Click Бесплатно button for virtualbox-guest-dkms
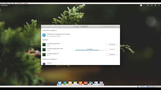 tap(112, 44)
